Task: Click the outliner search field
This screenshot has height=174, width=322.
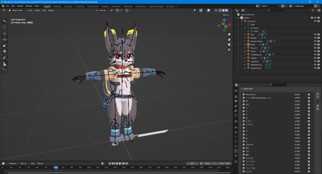Action: click(x=276, y=11)
